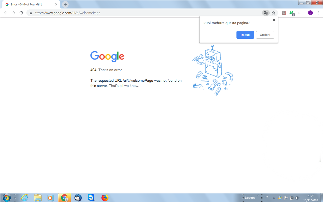The image size is (323, 202).
Task: Launch Firefox from the taskbar
Action: (105, 198)
